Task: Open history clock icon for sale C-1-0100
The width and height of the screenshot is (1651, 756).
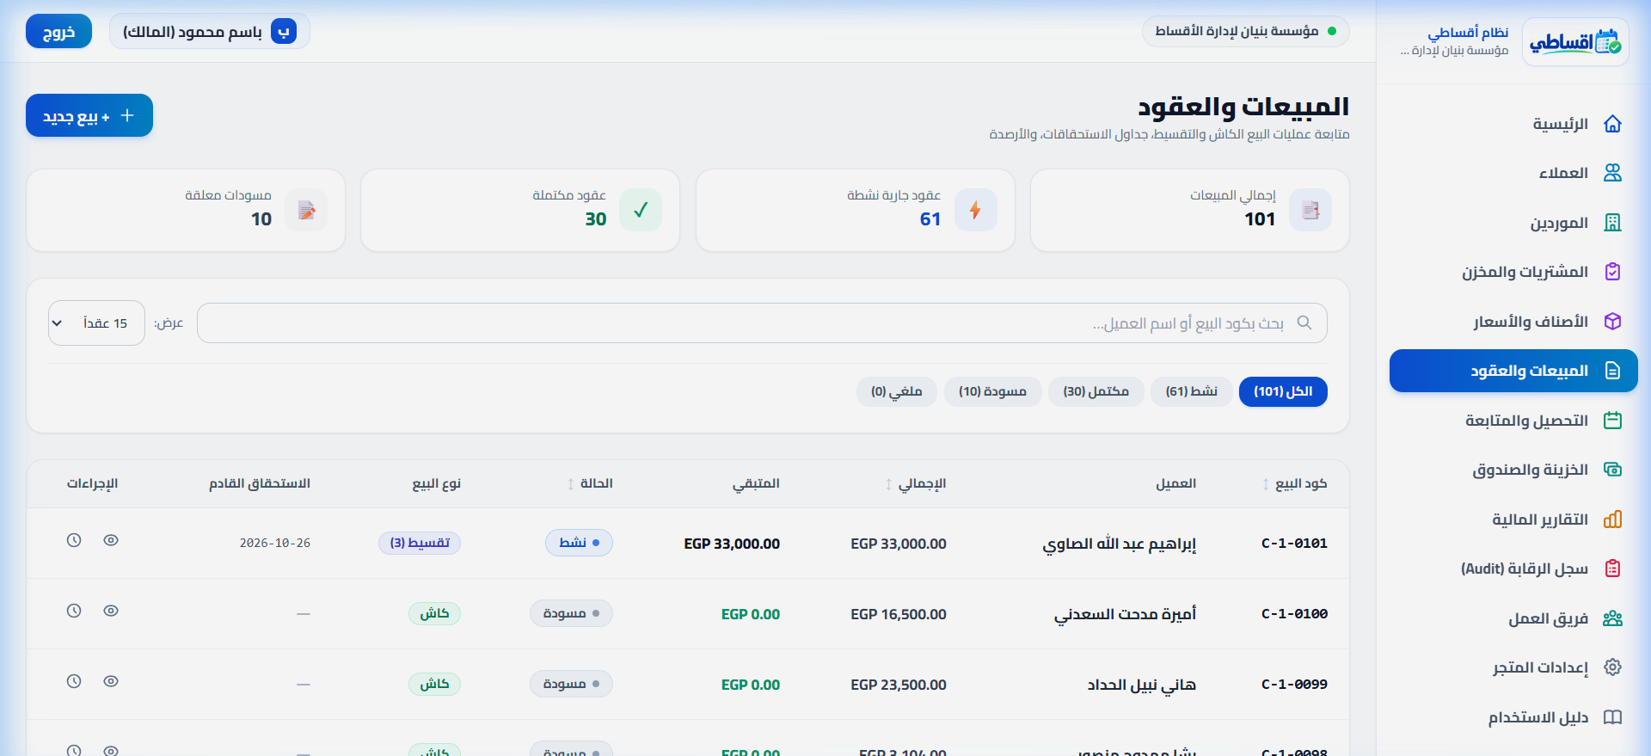Action: [74, 611]
